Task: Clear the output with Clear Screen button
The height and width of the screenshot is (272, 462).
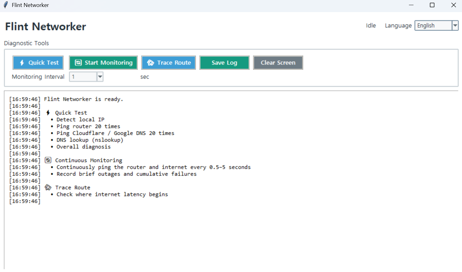Action: [278, 63]
